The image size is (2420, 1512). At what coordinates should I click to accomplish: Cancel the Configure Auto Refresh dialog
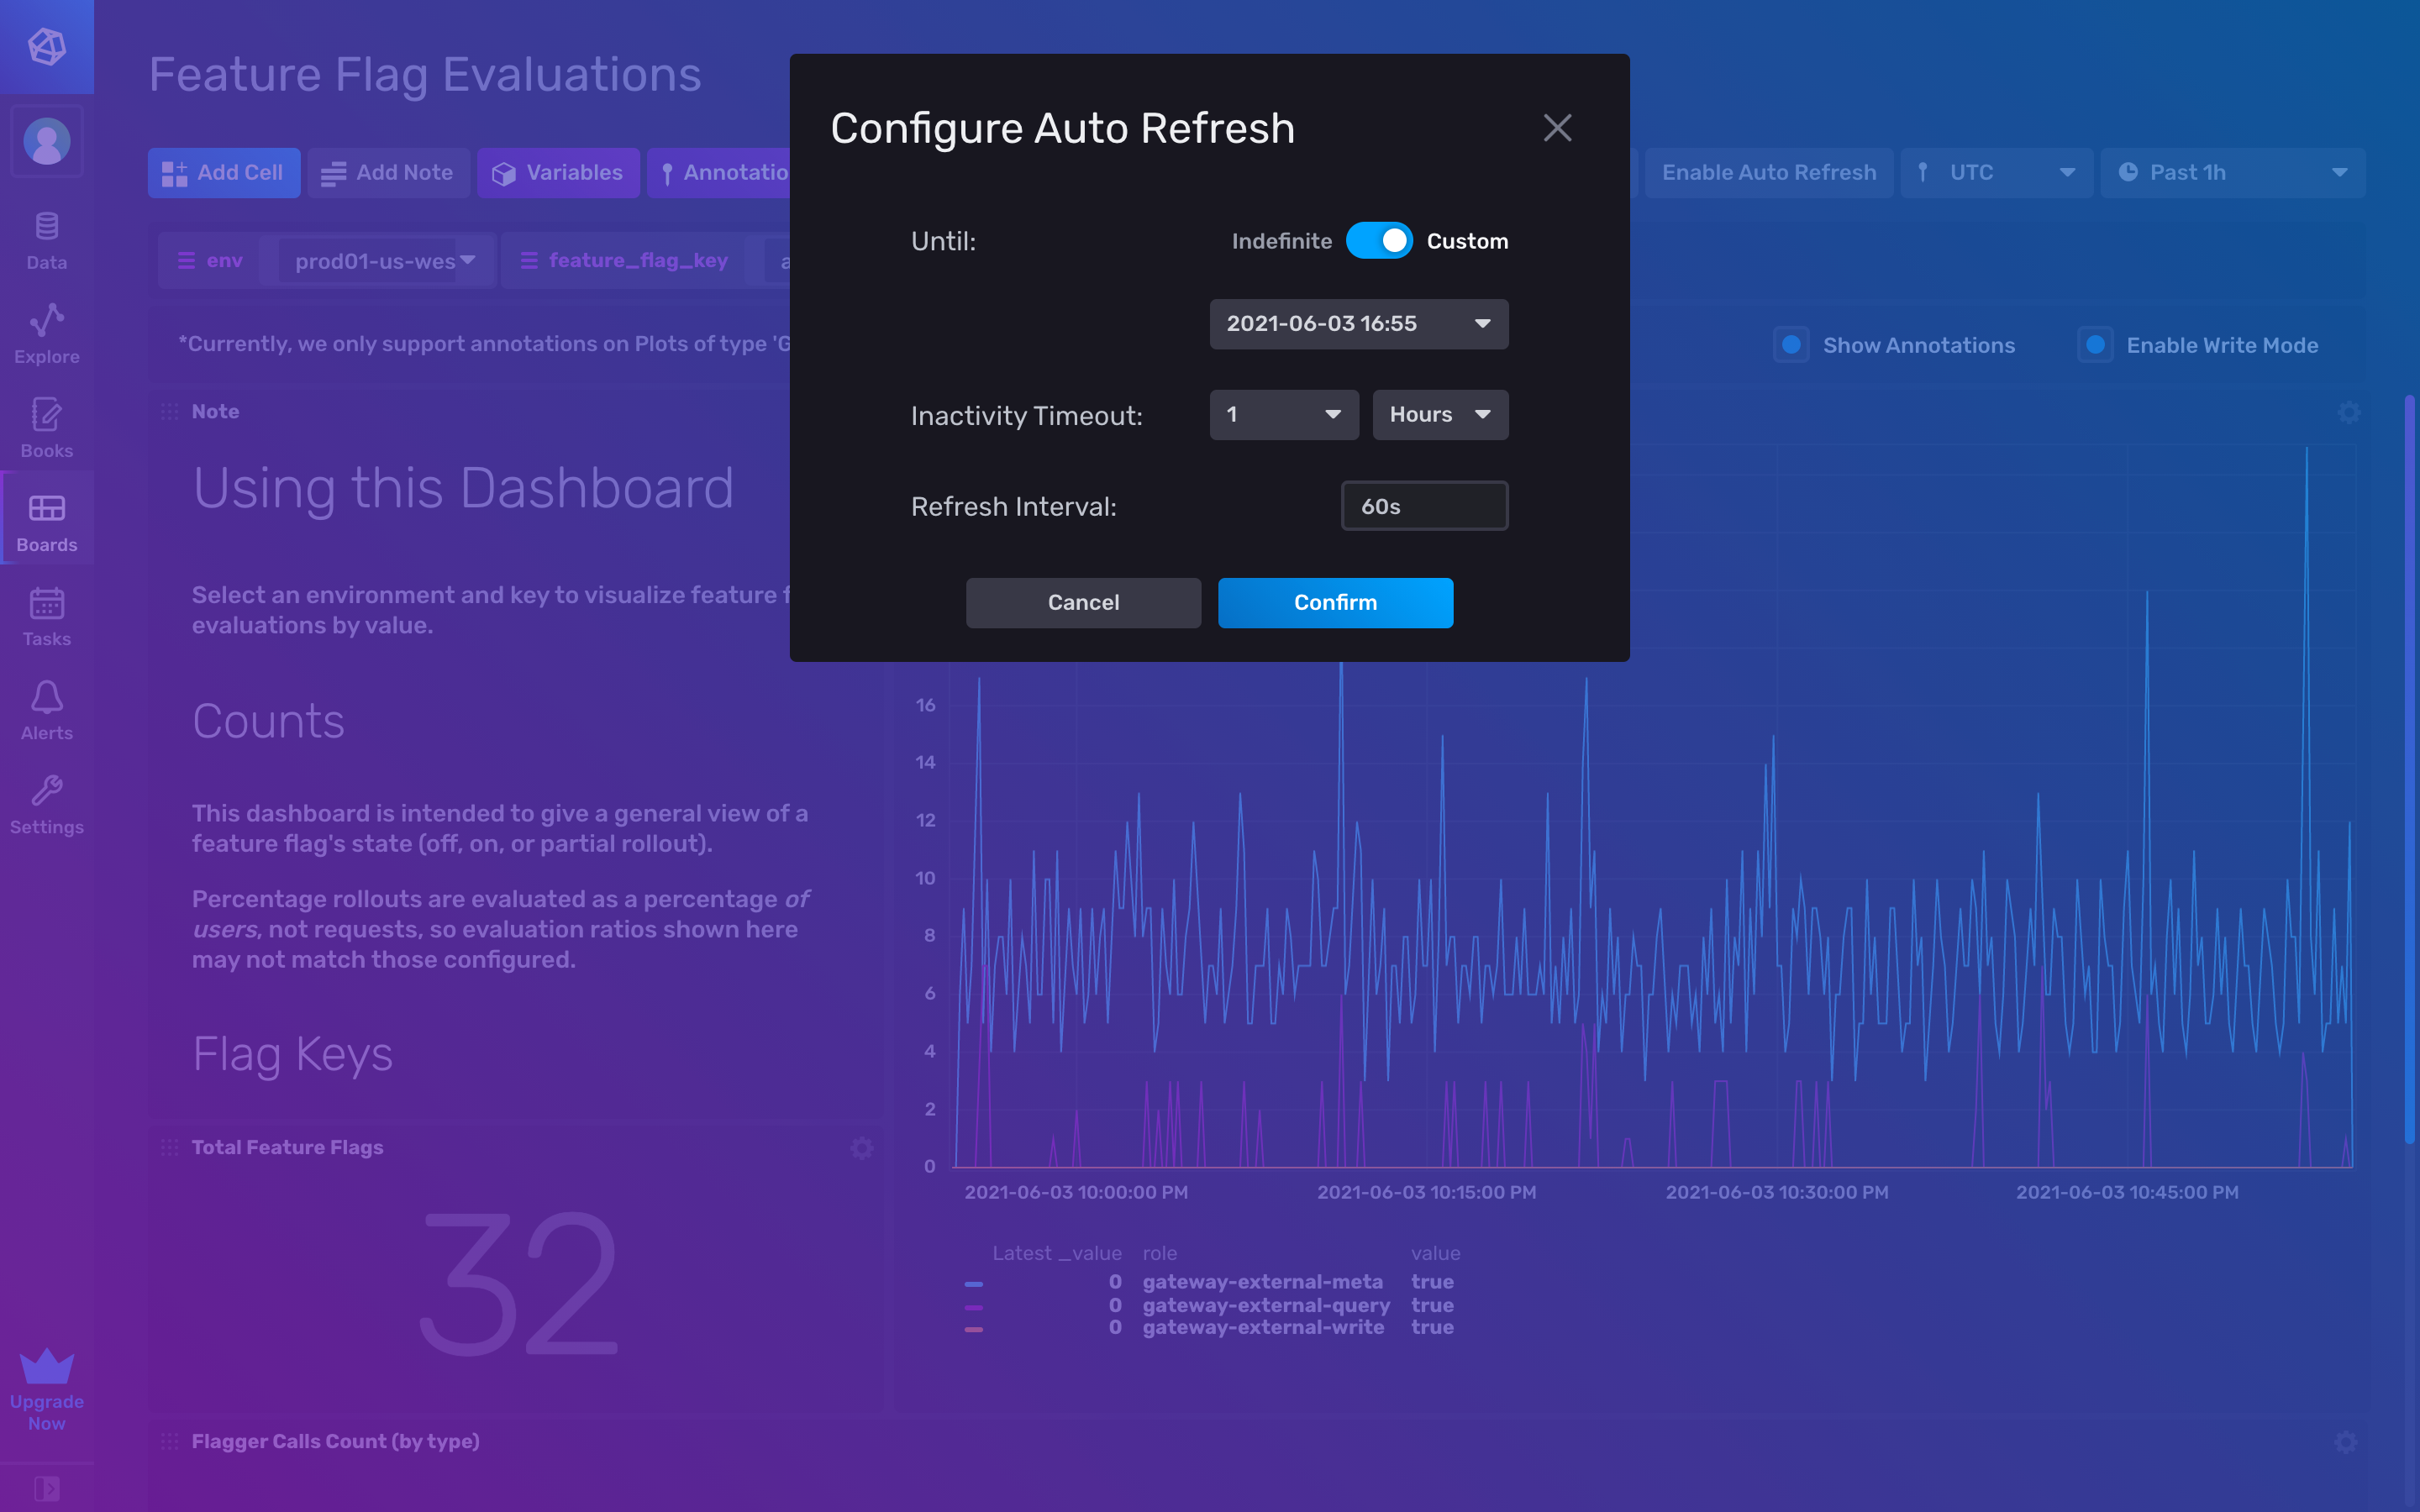click(1083, 602)
